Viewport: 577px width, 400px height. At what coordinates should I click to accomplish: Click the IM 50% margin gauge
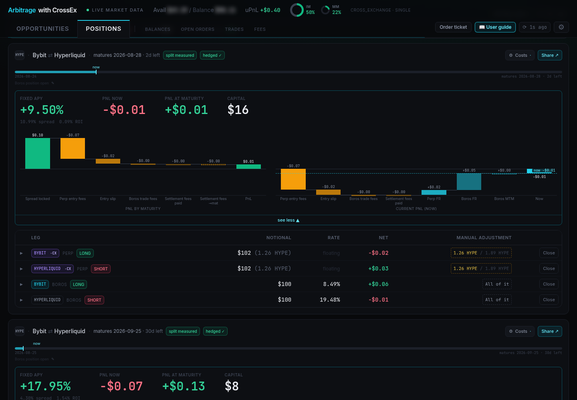(x=303, y=10)
